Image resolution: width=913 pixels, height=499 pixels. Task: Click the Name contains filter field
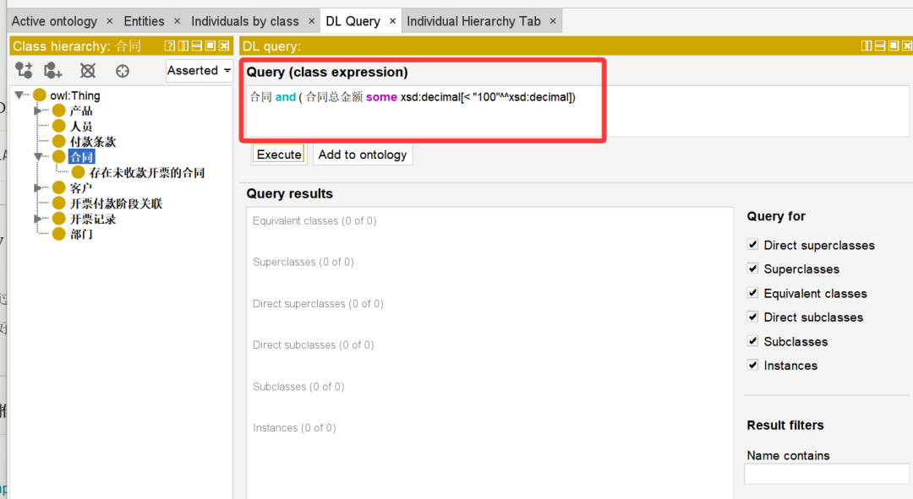click(827, 474)
